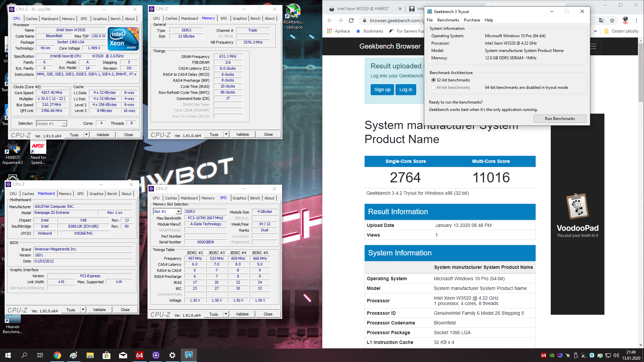This screenshot has width=644, height=362.
Task: Open the Heaven Benchmark desktop shortcut
Action: coord(13,324)
